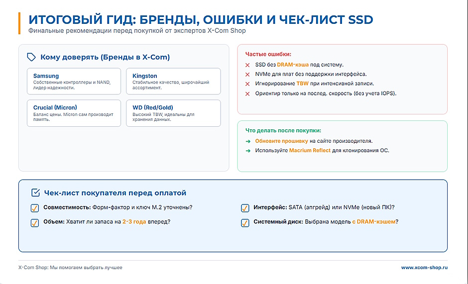Click the 'Чек-лист покупателя перед оплатой' heading
The image size is (468, 284).
(115, 192)
